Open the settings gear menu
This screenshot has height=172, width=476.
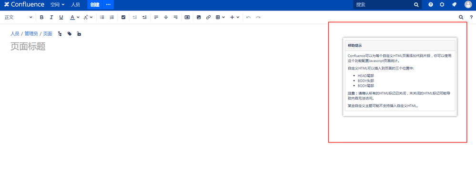[442, 5]
